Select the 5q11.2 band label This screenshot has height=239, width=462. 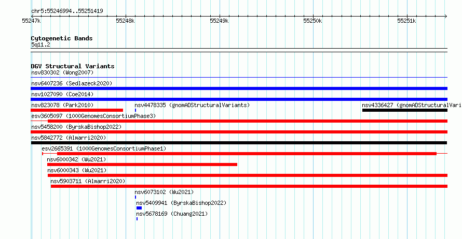(x=40, y=44)
